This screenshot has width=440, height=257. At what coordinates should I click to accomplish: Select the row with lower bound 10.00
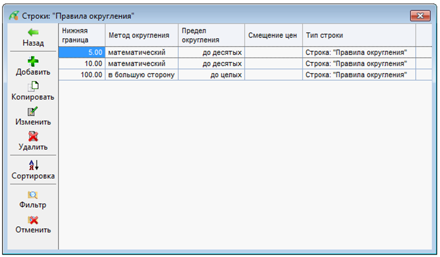[x=82, y=64]
